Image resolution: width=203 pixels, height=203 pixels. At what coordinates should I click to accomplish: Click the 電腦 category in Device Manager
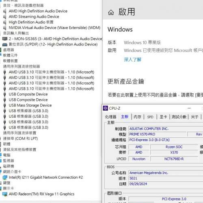tap(6, 155)
